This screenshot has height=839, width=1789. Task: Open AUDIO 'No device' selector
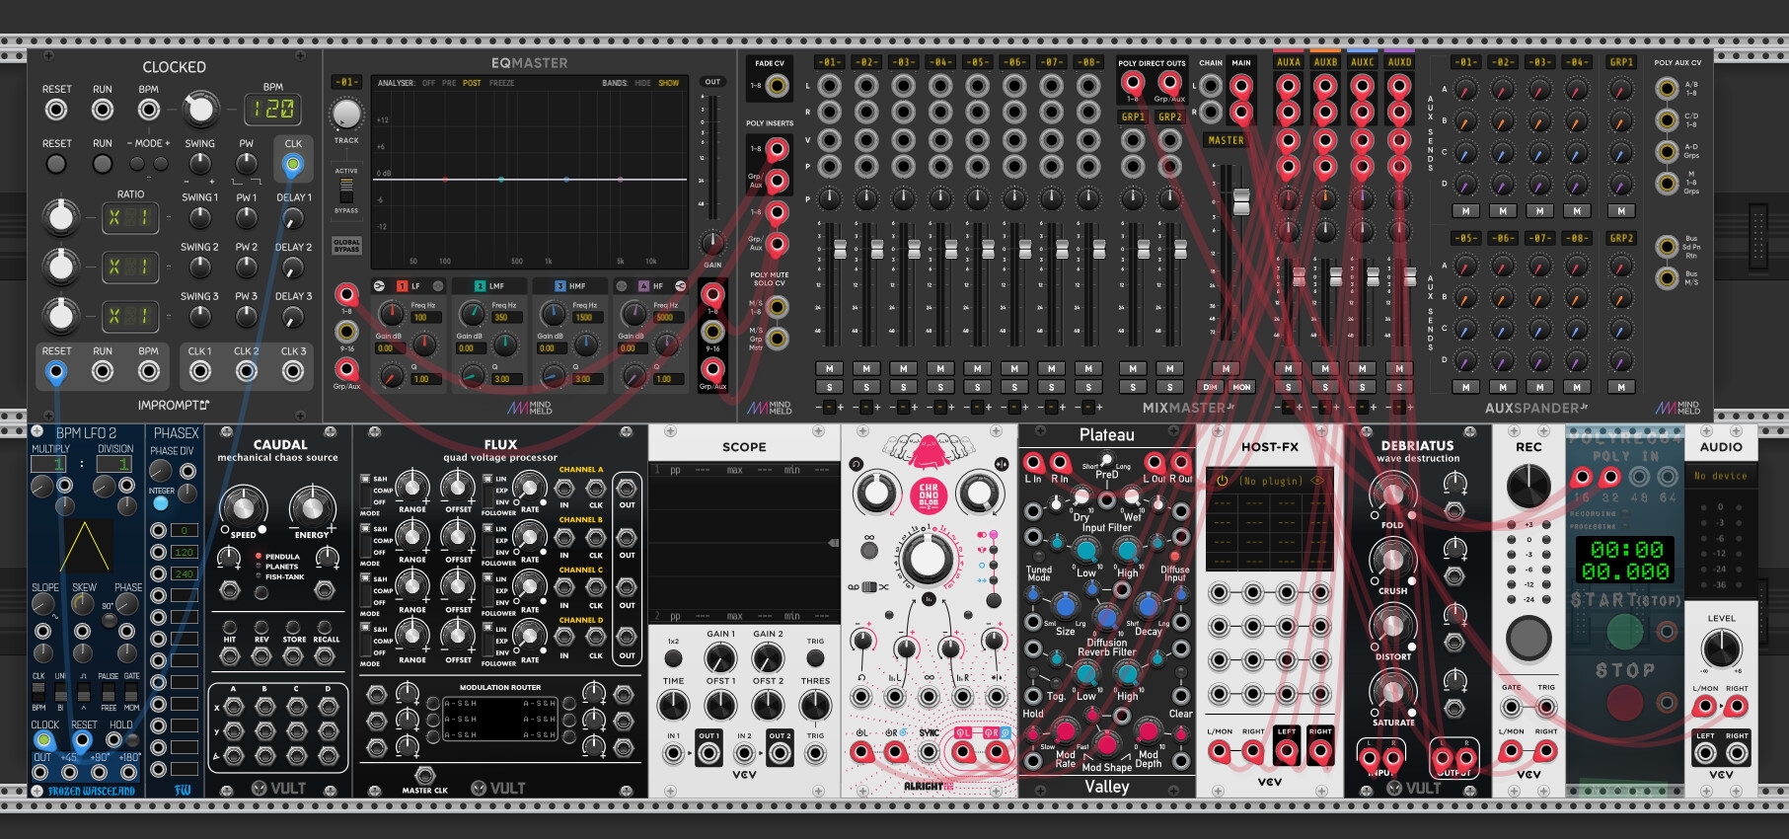(x=1721, y=476)
